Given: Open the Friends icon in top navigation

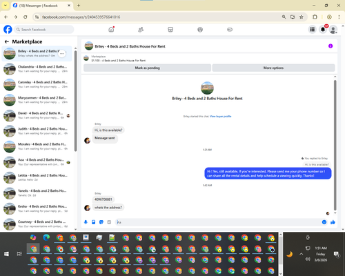Looking at the screenshot, I should click(141, 30).
